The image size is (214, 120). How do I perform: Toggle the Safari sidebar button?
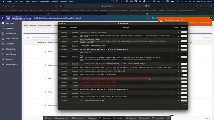[14, 6]
